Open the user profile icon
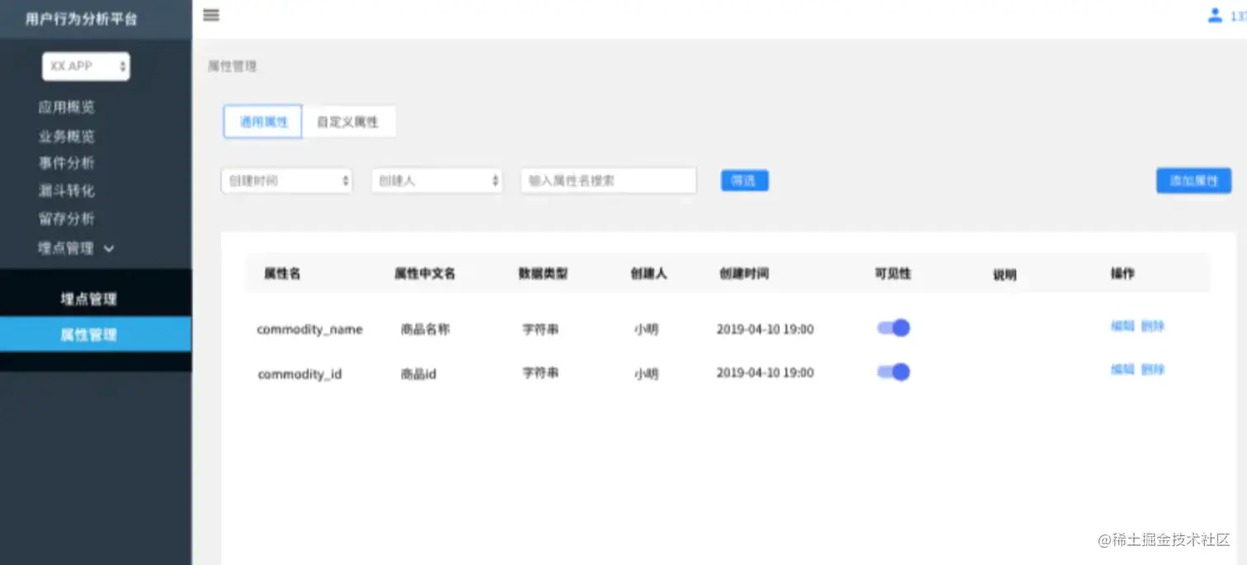 [1215, 15]
